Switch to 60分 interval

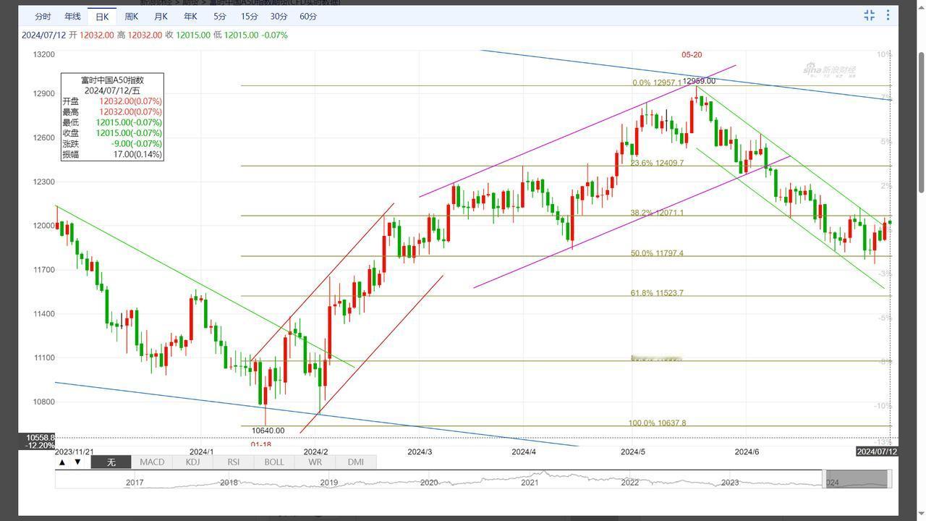pyautogui.click(x=308, y=16)
